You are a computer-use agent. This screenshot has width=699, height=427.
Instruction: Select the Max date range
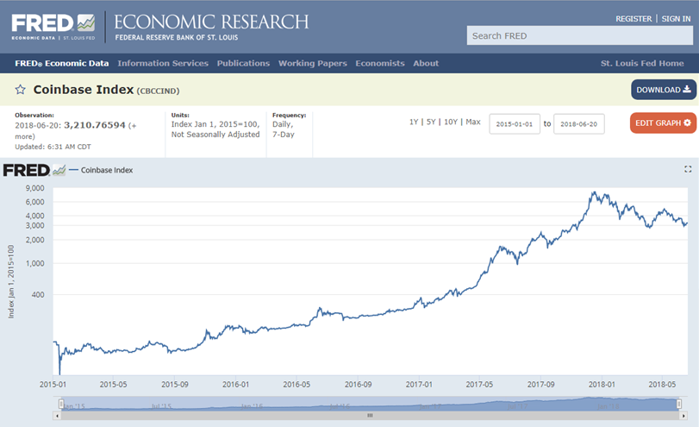tap(473, 122)
